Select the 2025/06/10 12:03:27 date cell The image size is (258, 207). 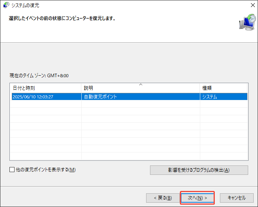47,96
